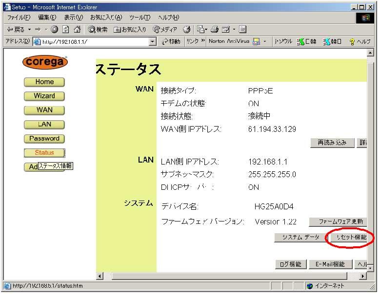
Task: Open the 検索 search toolbar button
Action: pyautogui.click(x=98, y=30)
